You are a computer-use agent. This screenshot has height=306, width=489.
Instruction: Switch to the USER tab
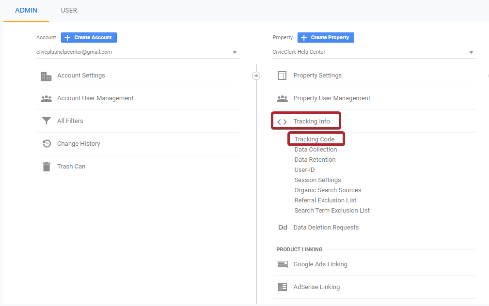point(69,10)
